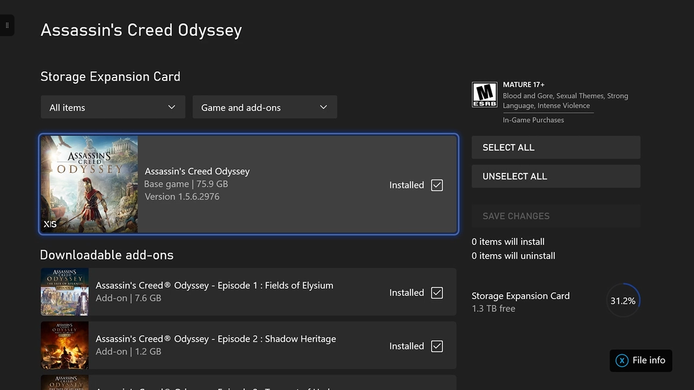This screenshot has height=390, width=694.
Task: Click the X|S badge on the game cover
Action: pos(50,224)
